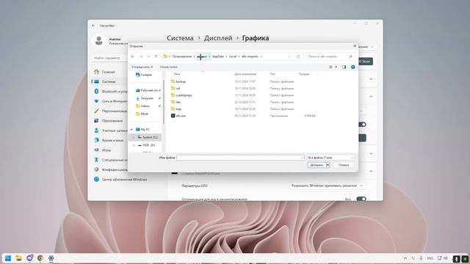Select the application .exe file in the list

point(178,116)
